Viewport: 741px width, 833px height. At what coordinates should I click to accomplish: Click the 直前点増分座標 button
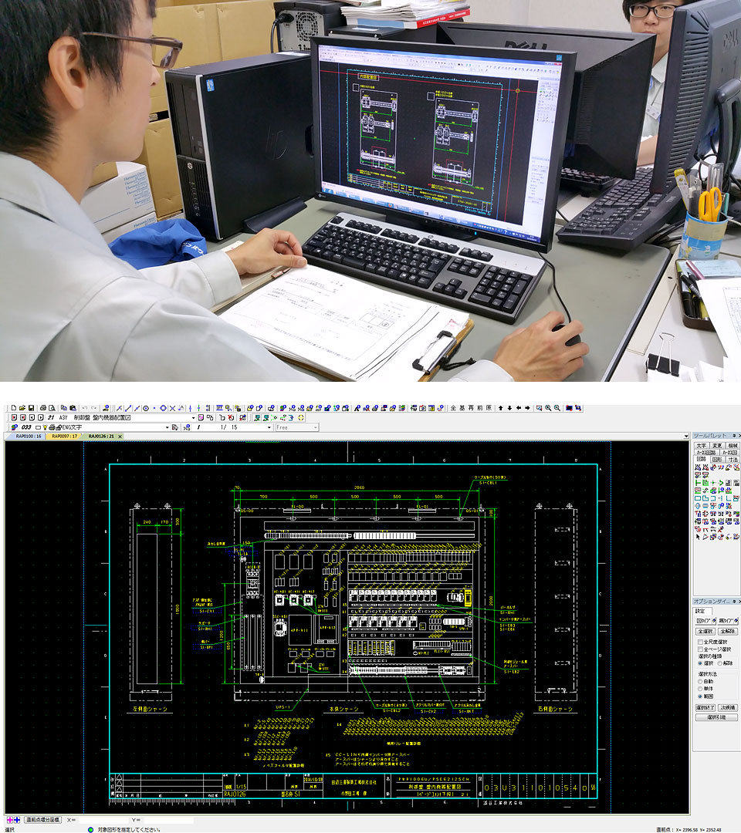point(43,820)
